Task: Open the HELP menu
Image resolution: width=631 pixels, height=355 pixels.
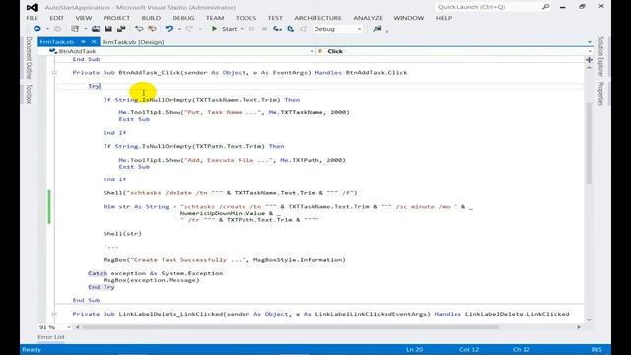Action: pos(444,18)
